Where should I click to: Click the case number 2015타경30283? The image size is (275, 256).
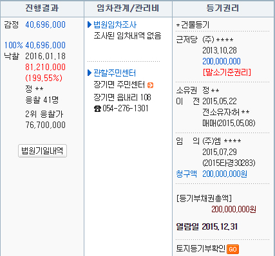(x=229, y=163)
